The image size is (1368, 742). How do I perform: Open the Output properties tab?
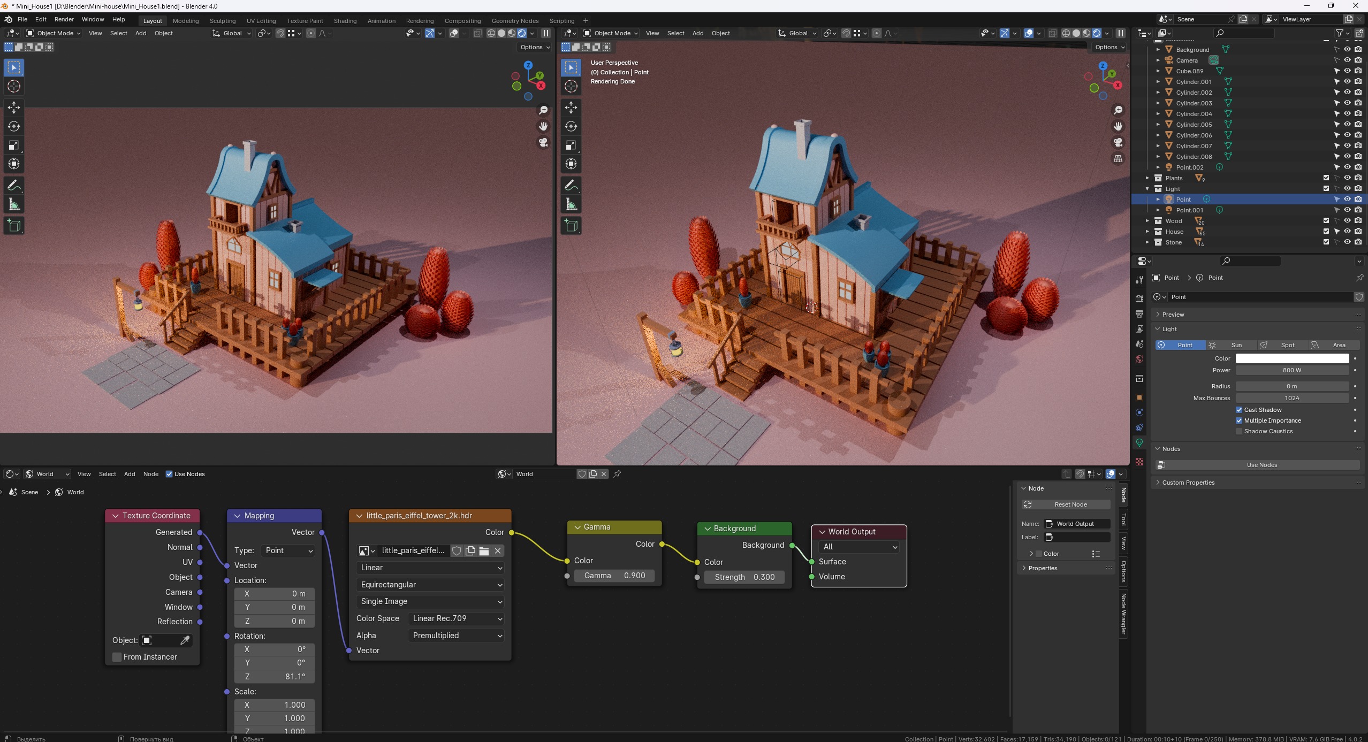pyautogui.click(x=1139, y=313)
